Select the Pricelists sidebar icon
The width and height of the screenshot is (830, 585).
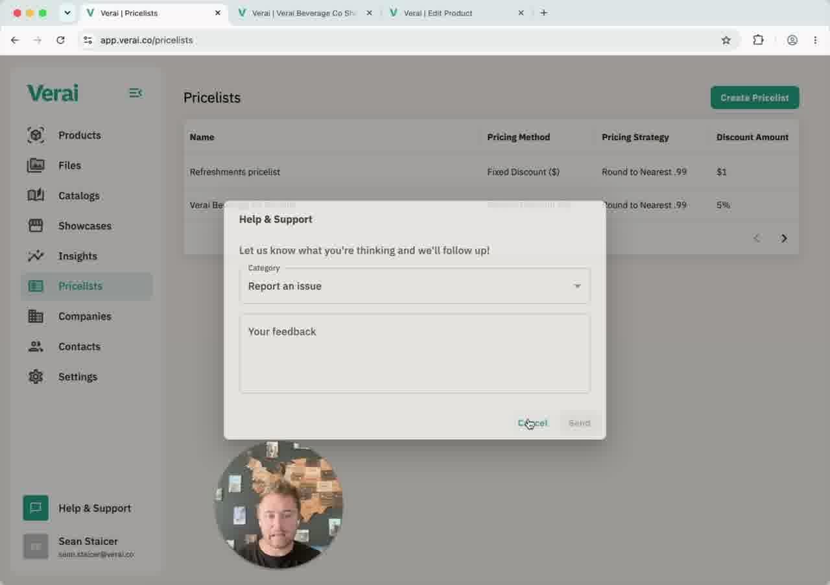click(36, 286)
